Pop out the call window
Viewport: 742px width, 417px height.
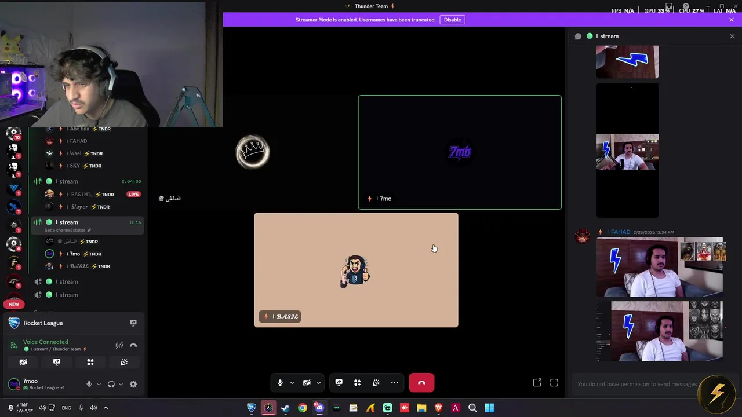pos(537,383)
